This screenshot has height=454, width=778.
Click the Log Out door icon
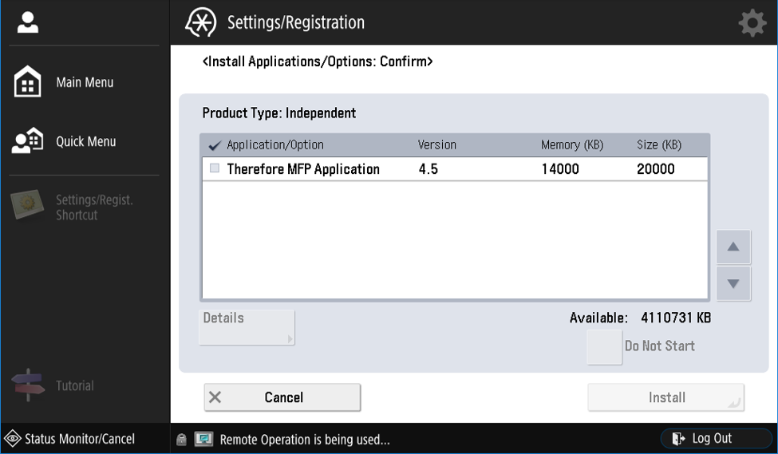pos(678,439)
